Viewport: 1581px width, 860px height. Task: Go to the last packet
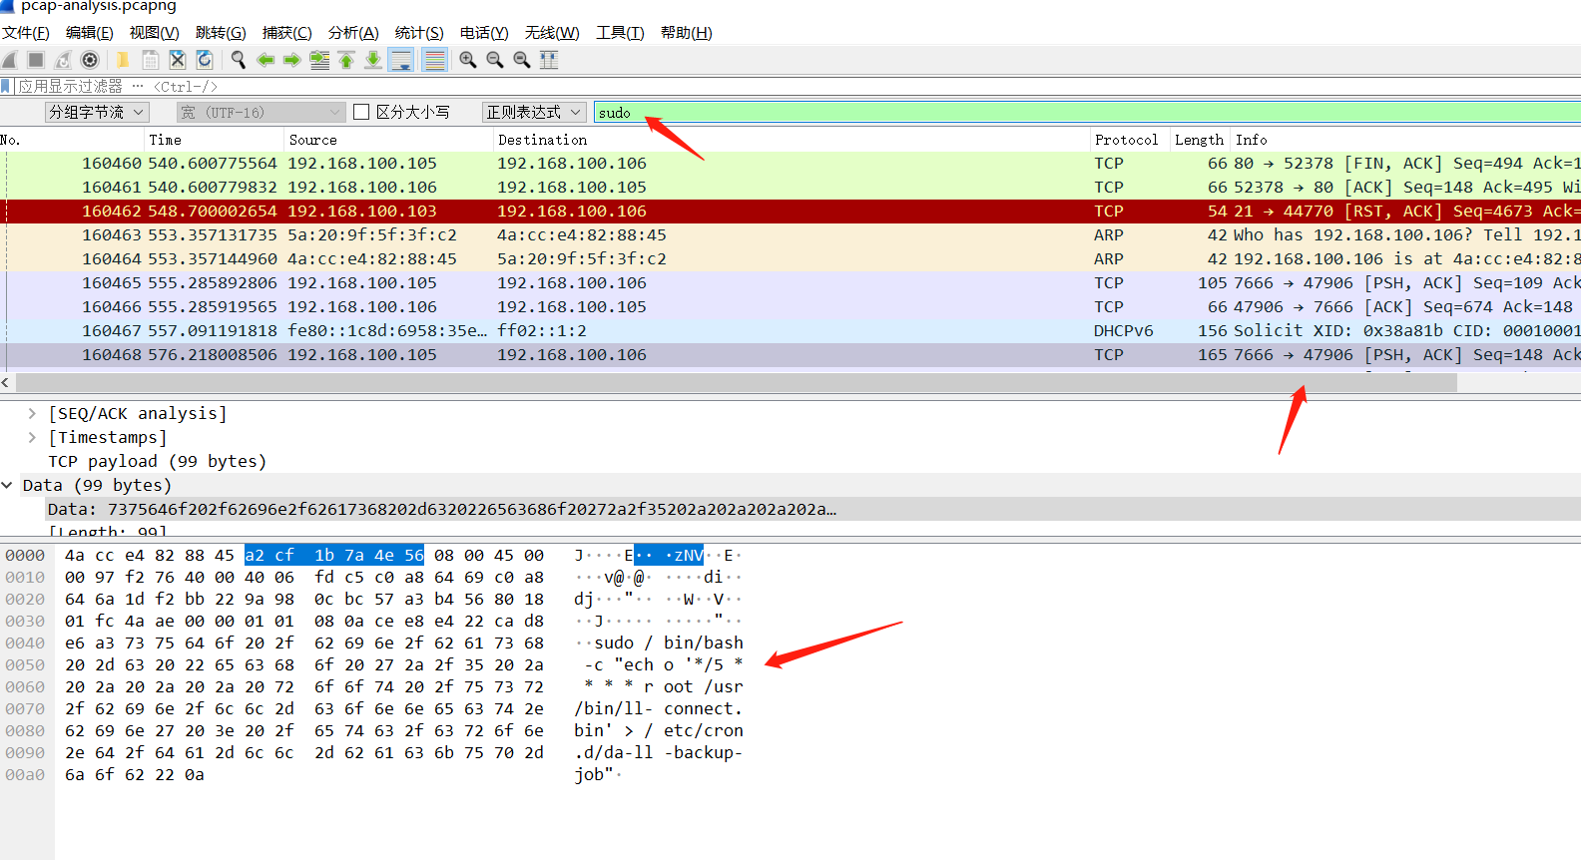click(x=373, y=60)
